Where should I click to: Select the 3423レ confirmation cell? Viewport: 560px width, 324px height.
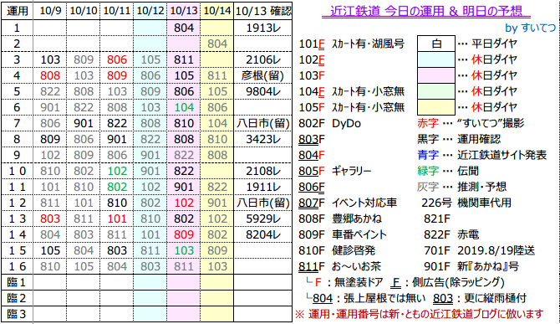pos(263,139)
